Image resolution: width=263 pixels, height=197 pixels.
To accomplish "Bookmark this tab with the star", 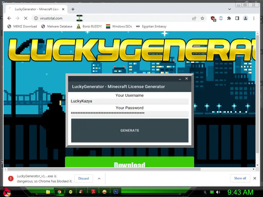I will pos(202,18).
